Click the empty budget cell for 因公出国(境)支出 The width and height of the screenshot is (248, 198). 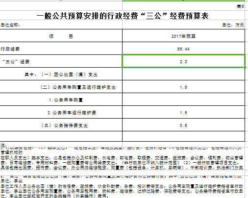(x=183, y=74)
